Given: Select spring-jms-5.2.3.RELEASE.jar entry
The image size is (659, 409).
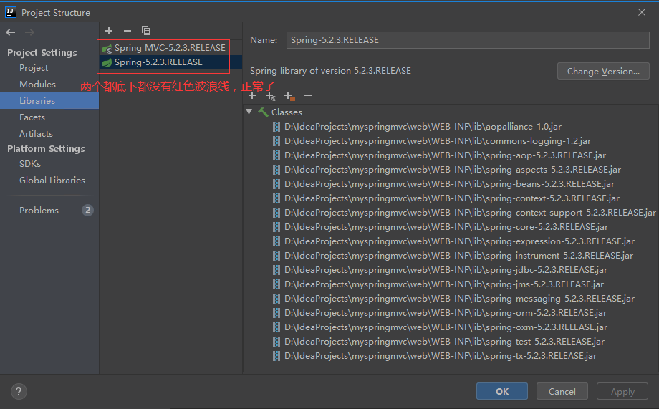Looking at the screenshot, I should coord(444,284).
